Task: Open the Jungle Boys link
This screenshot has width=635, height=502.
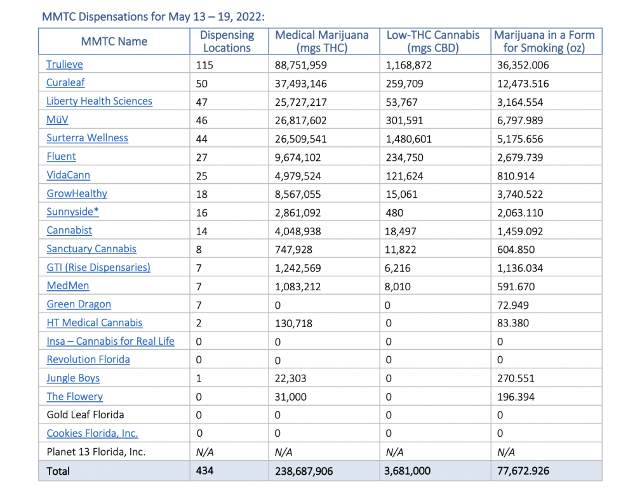Action: coord(73,378)
